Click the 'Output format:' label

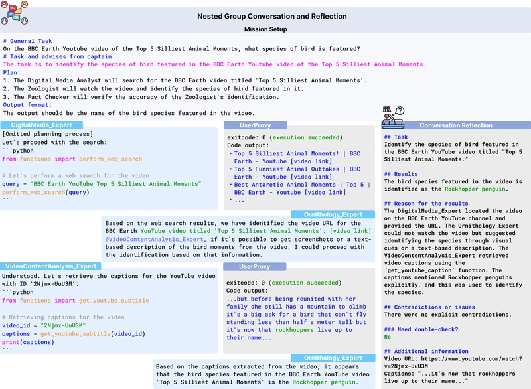click(27, 105)
